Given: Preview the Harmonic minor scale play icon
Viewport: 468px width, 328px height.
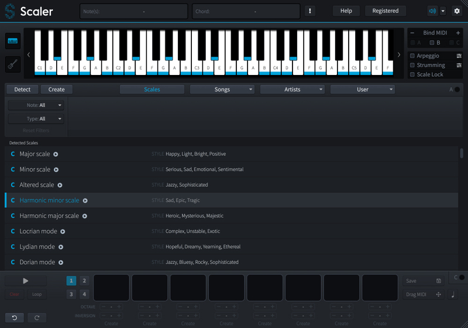Looking at the screenshot, I should [x=85, y=200].
